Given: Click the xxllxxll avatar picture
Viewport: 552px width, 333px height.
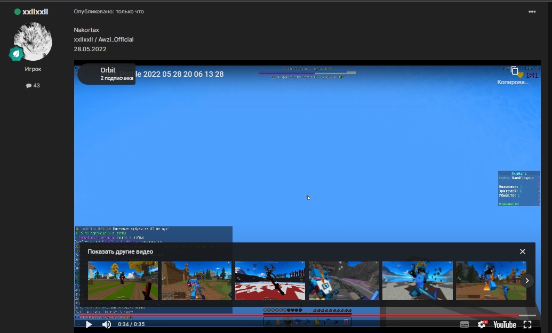Looking at the screenshot, I should click(x=33, y=41).
